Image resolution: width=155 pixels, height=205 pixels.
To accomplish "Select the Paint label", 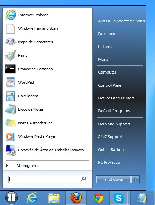I will pos(22,55).
